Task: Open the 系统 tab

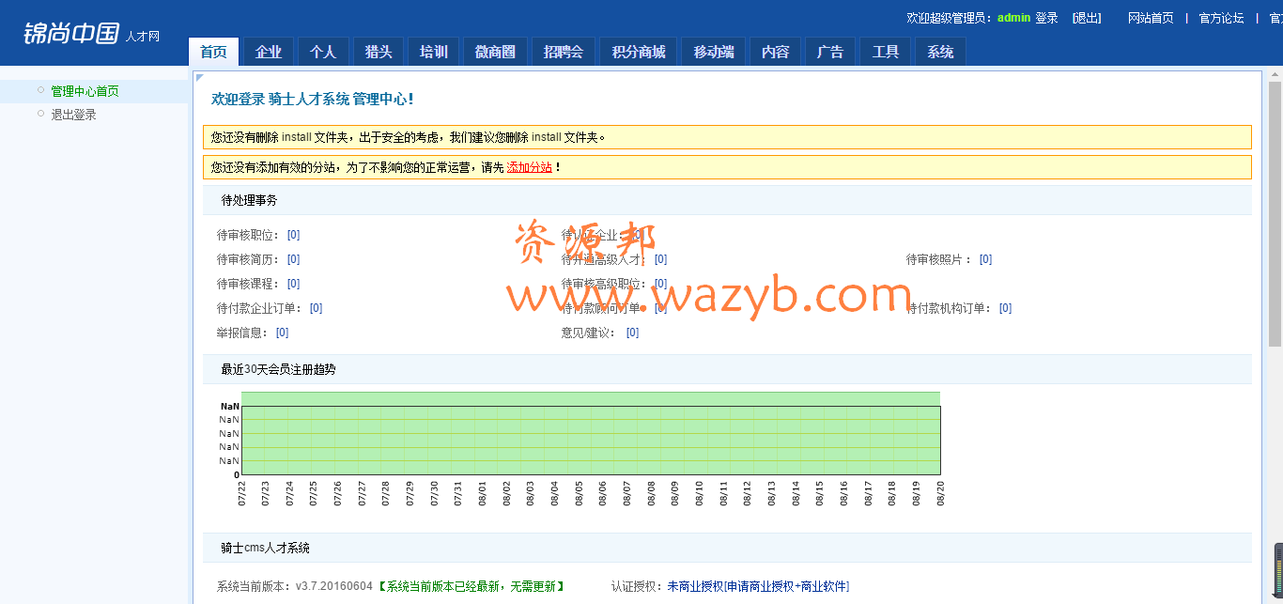Action: click(x=940, y=52)
